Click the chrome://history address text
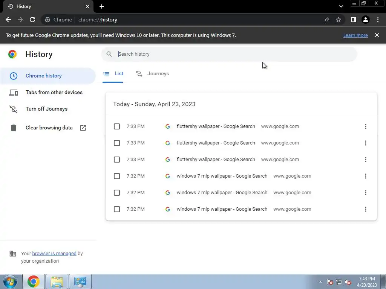Viewport: 386px width, 289px height. point(98,20)
